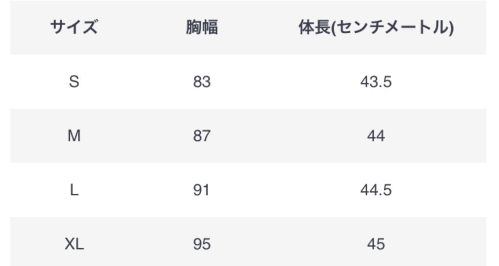
Task: Select chest width value 87
Action: [x=202, y=136]
